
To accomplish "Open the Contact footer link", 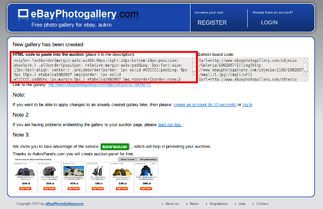I will [x=262, y=204].
